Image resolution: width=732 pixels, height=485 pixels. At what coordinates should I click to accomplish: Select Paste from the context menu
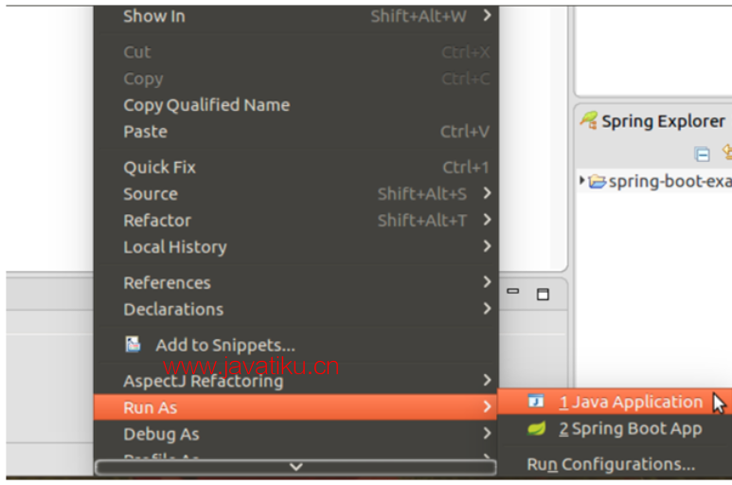(x=296, y=132)
